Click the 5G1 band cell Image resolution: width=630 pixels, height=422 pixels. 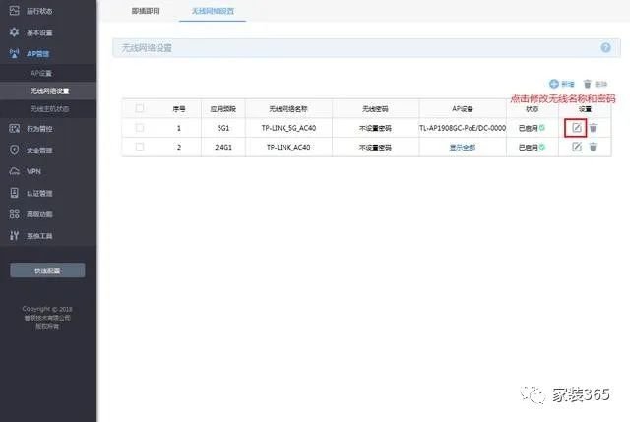pyautogui.click(x=223, y=128)
